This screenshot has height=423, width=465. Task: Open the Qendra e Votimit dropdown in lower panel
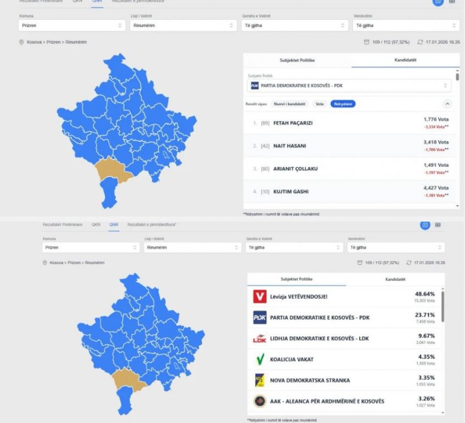pyautogui.click(x=295, y=247)
